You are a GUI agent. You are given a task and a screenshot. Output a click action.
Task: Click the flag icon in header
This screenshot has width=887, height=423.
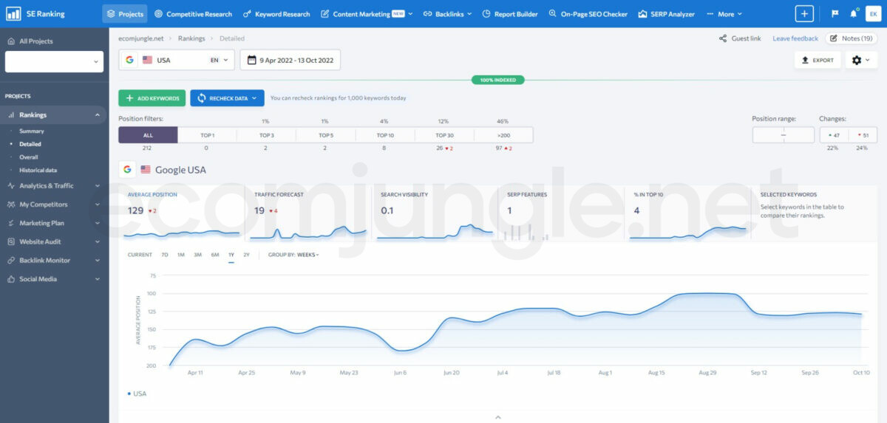pyautogui.click(x=835, y=14)
